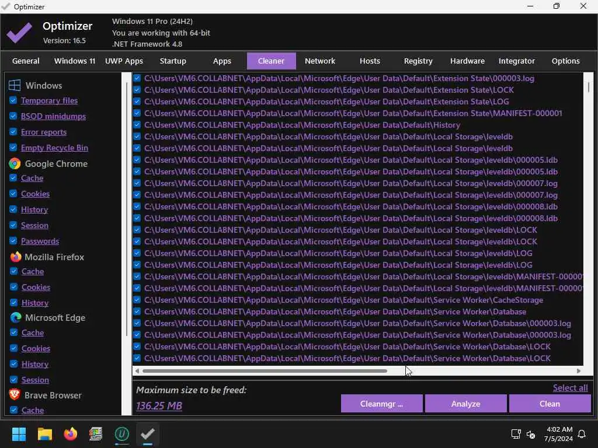
Task: Open the green U app in taskbar
Action: click(x=122, y=434)
